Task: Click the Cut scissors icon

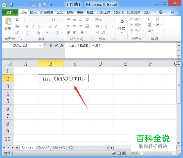Action: coord(17,20)
